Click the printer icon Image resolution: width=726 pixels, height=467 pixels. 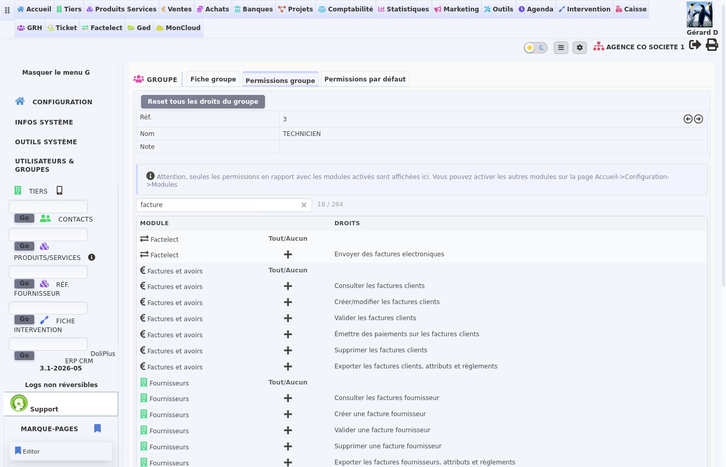pos(712,45)
